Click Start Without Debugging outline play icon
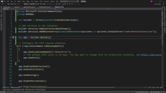166x93 pixels. pos(48,4)
